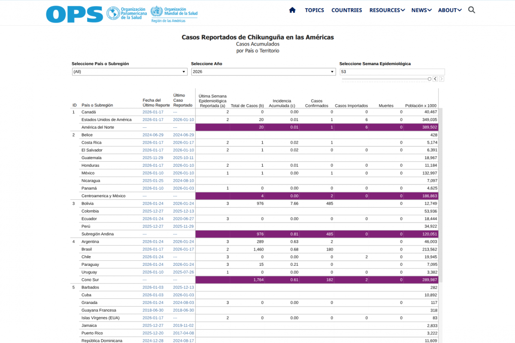The height and width of the screenshot is (343, 515).
Task: Click the Organización Mundial de la Salud emblem
Action: tap(157, 12)
